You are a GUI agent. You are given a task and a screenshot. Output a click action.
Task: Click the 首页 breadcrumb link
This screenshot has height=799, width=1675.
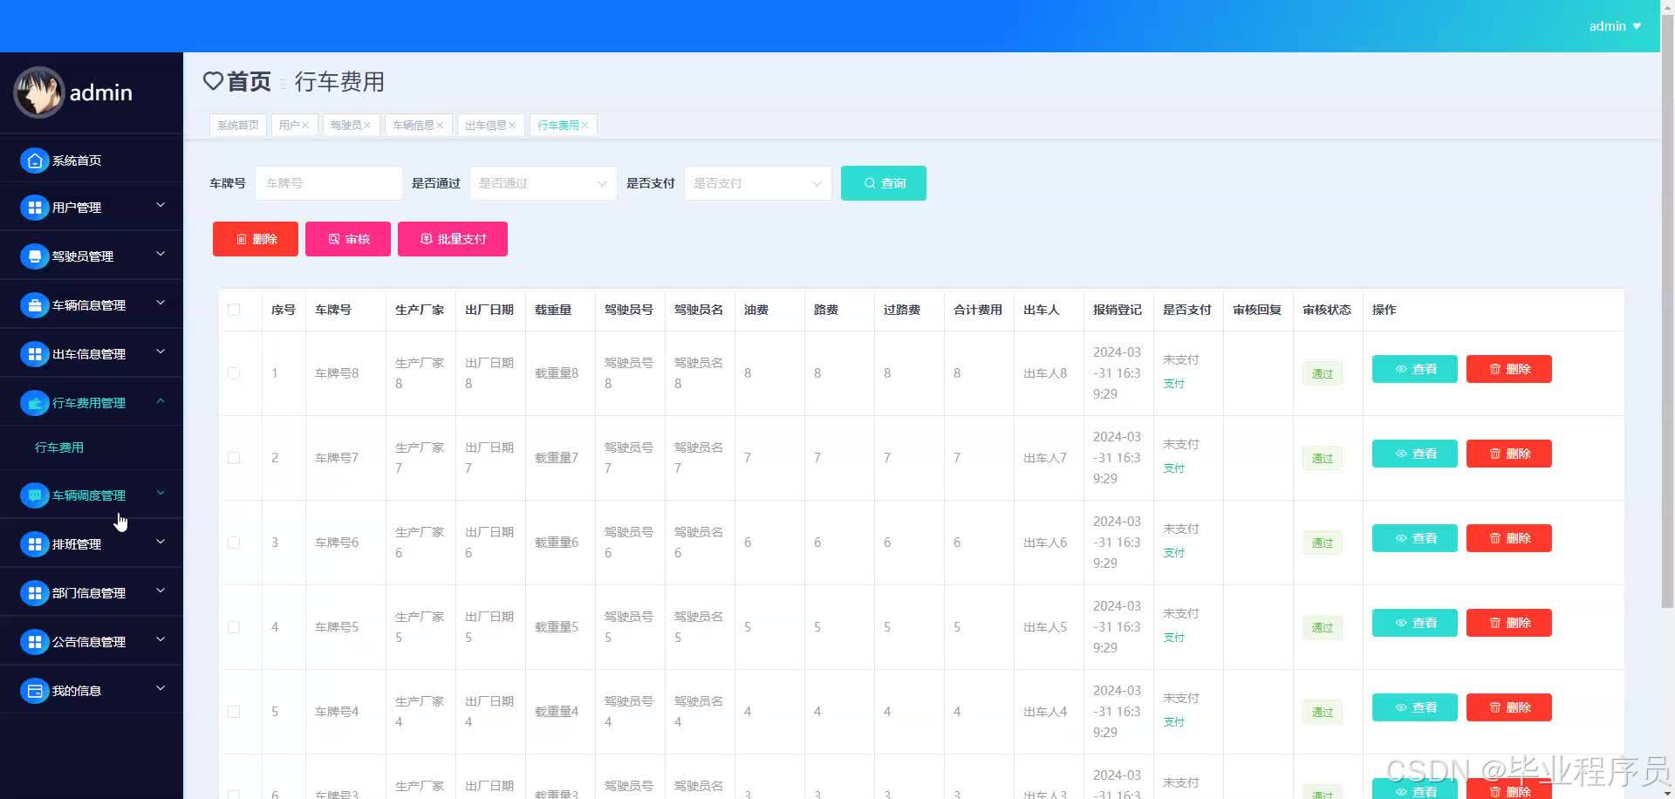249,81
